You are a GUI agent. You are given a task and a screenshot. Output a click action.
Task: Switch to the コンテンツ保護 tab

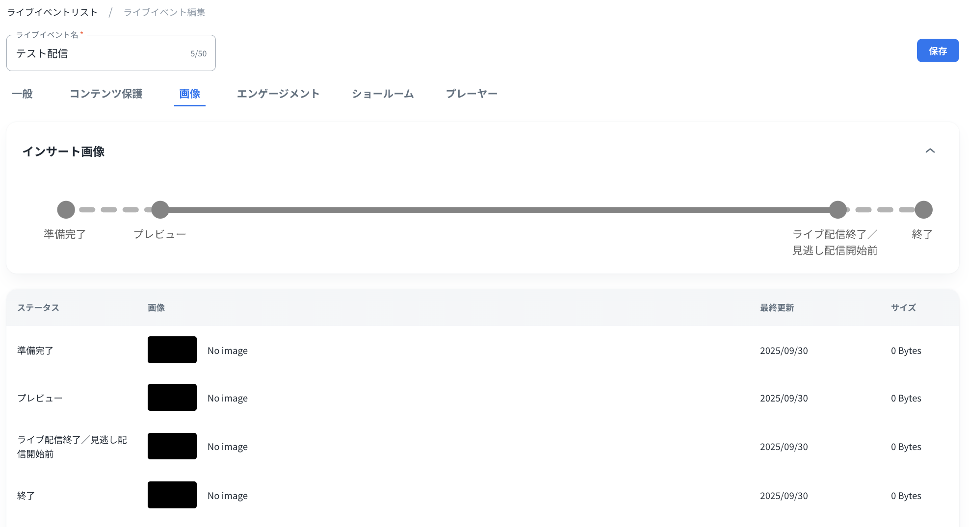106,94
